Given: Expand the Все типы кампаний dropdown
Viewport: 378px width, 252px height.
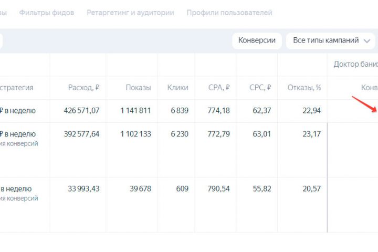Looking at the screenshot, I should coord(331,40).
